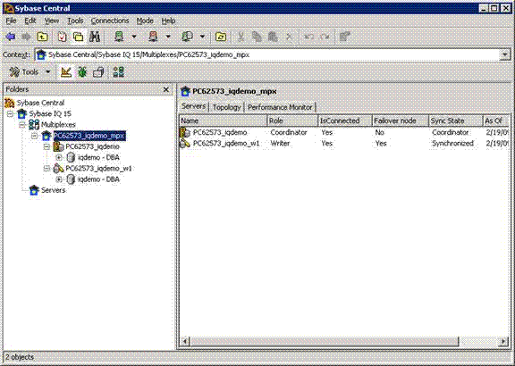Image resolution: width=515 pixels, height=366 pixels.
Task: Click the Connection Profiles toolbar icon
Action: coord(187,37)
